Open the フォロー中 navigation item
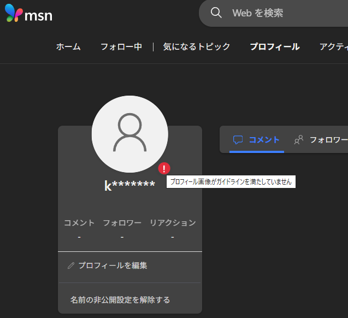The width and height of the screenshot is (348, 318). 121,47
